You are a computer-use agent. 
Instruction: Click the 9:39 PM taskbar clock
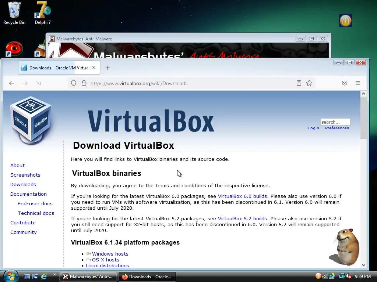click(363, 276)
